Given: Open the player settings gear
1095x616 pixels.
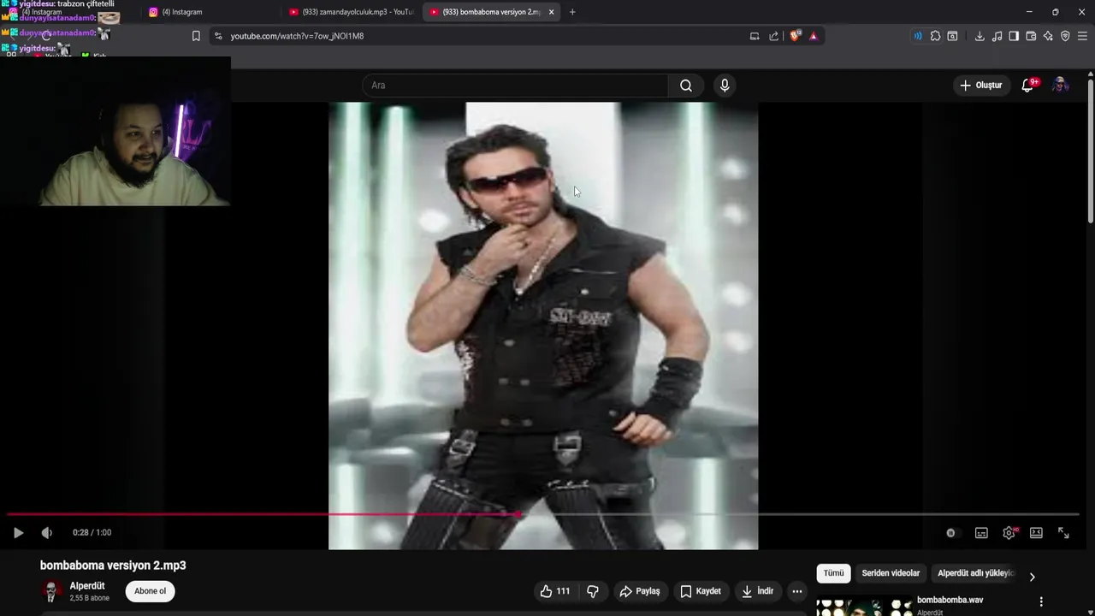Looking at the screenshot, I should coord(1009,533).
